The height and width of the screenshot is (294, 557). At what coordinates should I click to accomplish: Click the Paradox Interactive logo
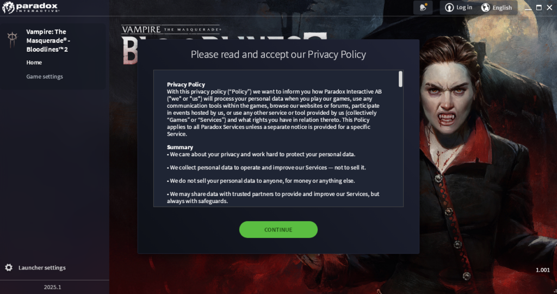[30, 8]
